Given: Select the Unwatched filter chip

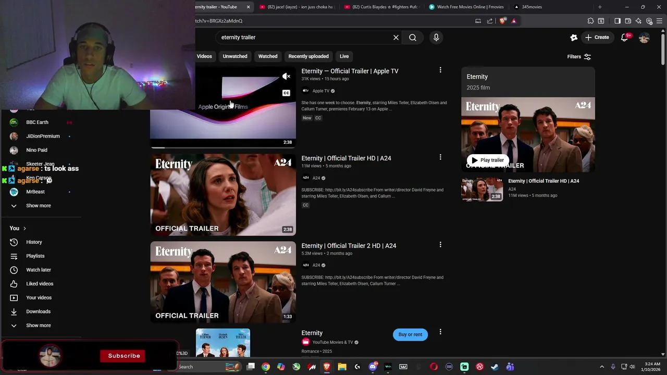Looking at the screenshot, I should pos(235,56).
